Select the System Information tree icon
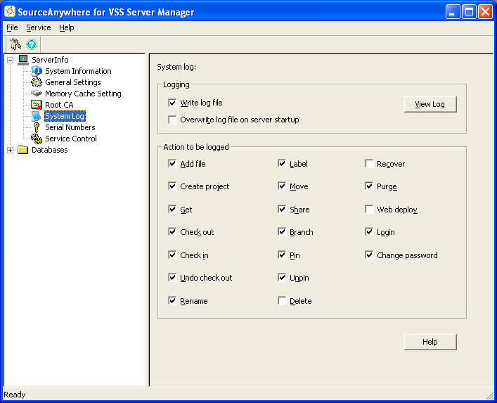497x403 pixels. 37,71
